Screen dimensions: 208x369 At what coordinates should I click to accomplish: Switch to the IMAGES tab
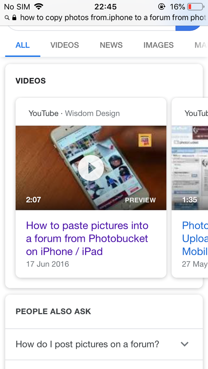click(x=159, y=45)
